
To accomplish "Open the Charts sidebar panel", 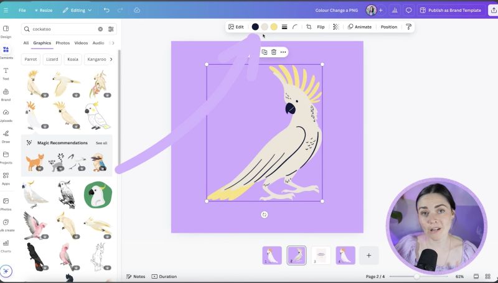I will 6,246.
